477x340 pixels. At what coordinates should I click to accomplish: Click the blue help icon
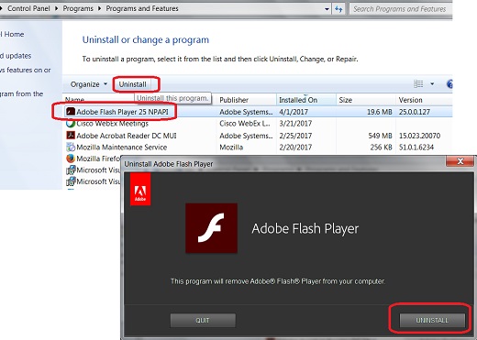click(x=449, y=84)
